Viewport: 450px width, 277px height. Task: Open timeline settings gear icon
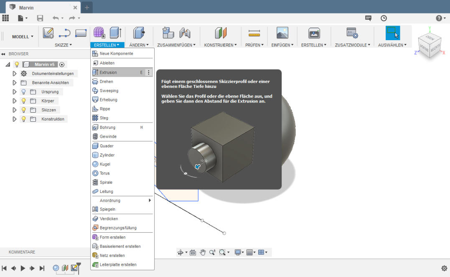click(444, 268)
